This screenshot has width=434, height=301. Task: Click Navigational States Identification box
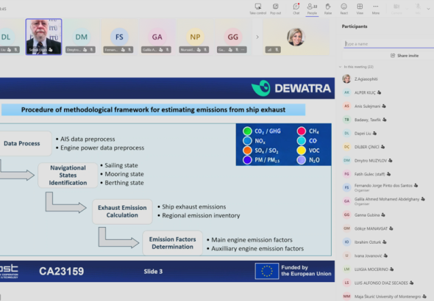coord(68,175)
